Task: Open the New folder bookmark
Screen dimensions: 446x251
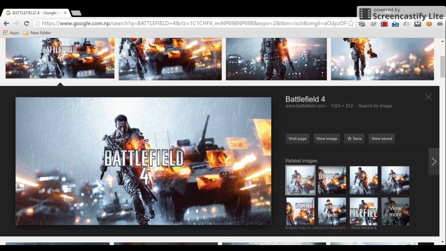Action: 37,33
